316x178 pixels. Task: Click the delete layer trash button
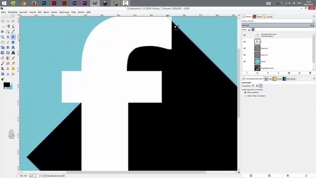tap(310, 73)
